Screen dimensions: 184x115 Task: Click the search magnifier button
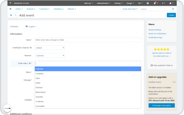(173, 9)
